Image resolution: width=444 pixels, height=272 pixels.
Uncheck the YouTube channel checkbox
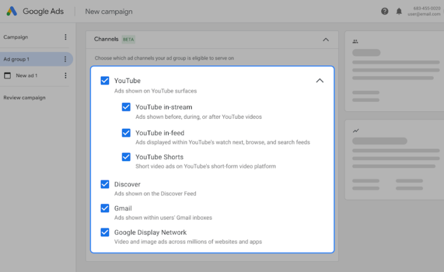click(x=105, y=81)
